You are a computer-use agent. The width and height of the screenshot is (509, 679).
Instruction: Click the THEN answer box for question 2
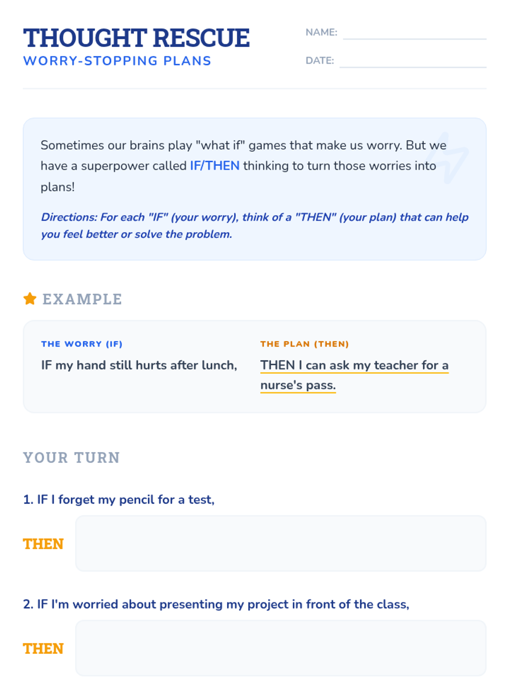[x=281, y=648]
